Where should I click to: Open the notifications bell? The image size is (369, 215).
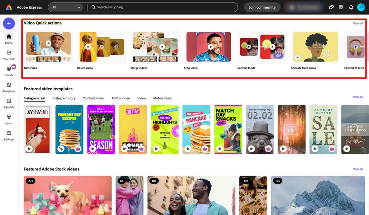(x=351, y=7)
